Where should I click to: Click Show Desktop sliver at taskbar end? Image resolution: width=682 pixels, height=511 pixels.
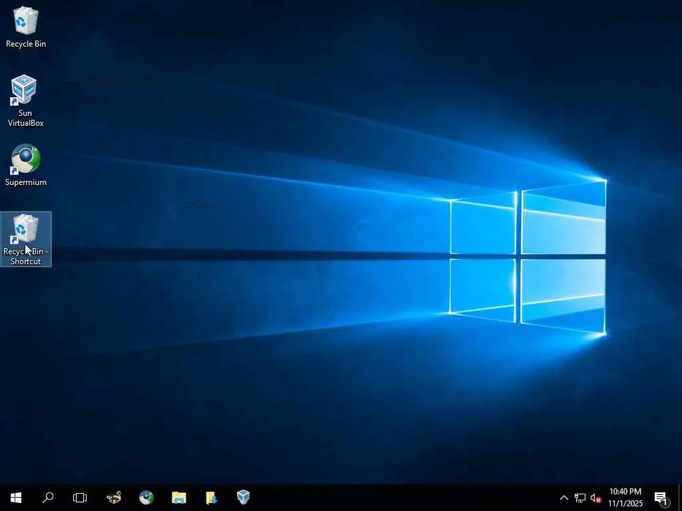click(x=680, y=498)
